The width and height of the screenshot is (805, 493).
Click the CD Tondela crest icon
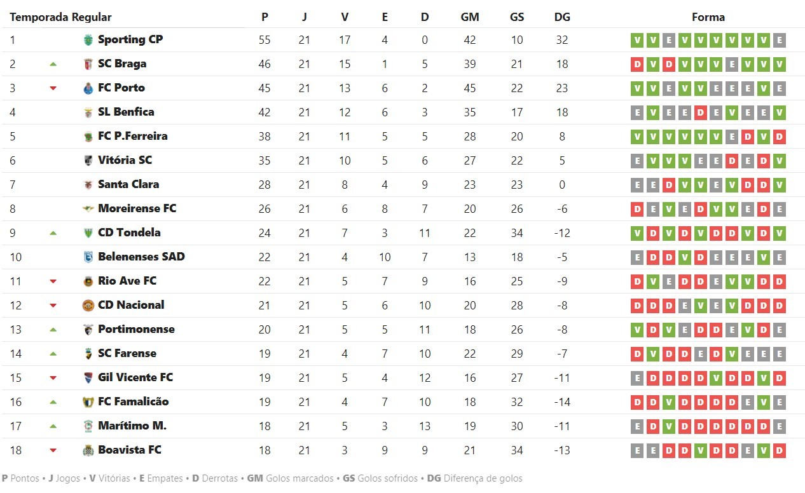[x=88, y=233]
